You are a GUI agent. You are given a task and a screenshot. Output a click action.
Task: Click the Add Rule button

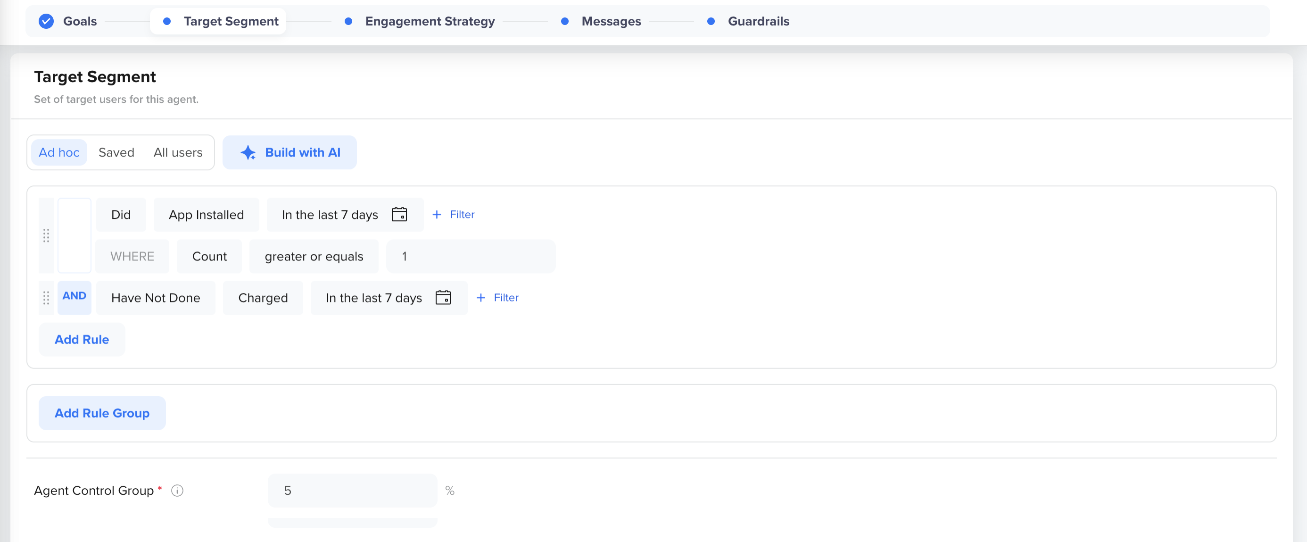point(82,340)
